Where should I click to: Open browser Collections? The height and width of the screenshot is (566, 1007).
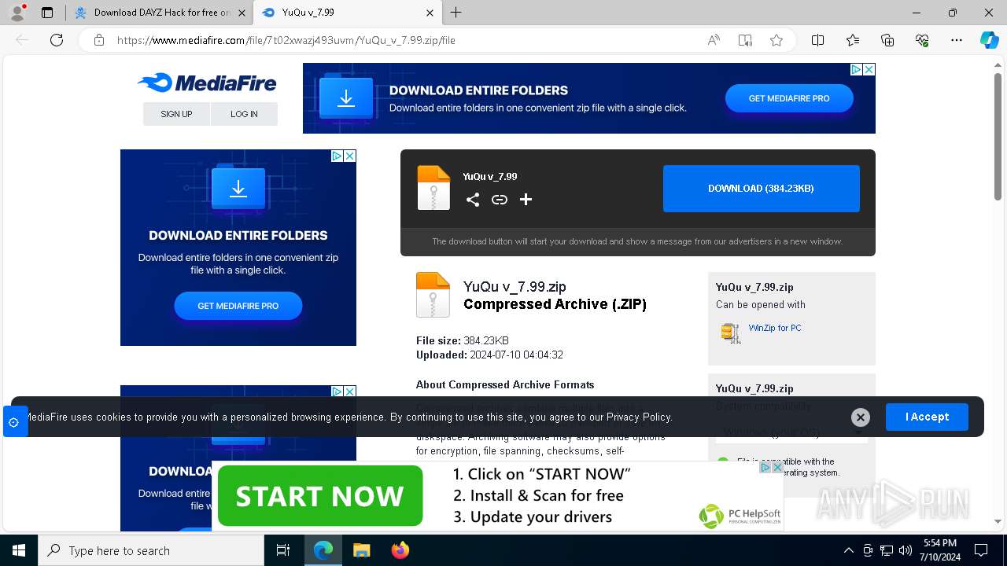[887, 40]
